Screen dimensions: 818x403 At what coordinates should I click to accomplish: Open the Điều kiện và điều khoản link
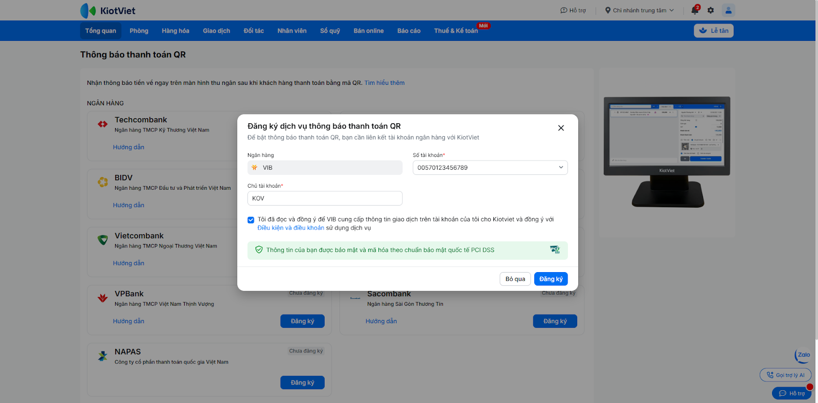coord(291,228)
